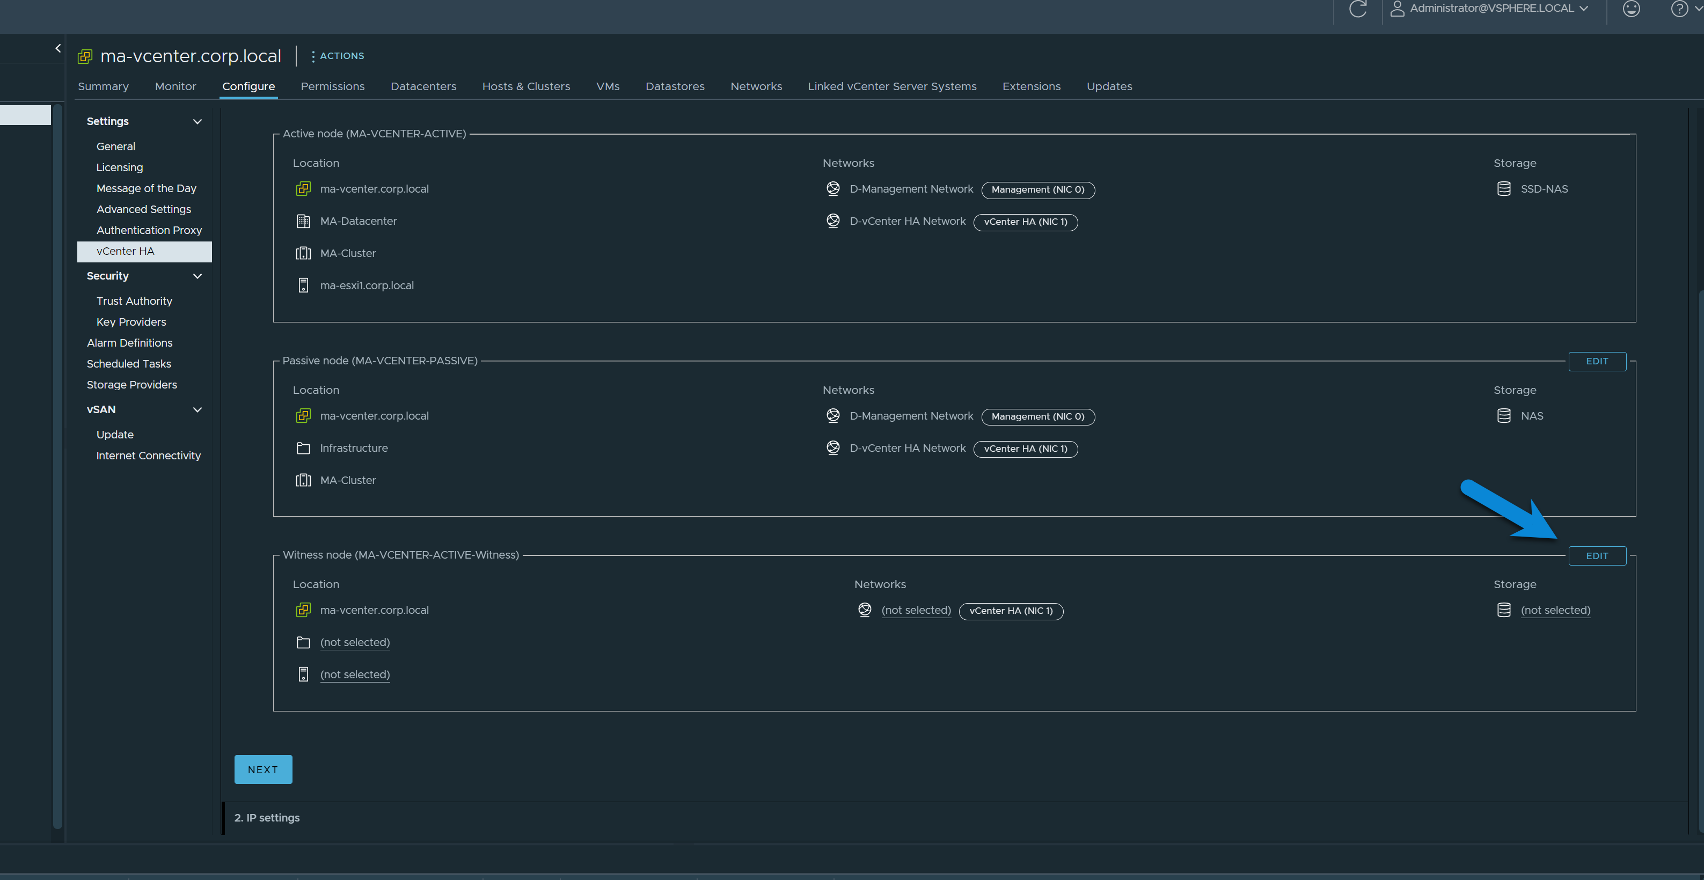The height and width of the screenshot is (880, 1704).
Task: Open Internet Connectivity
Action: coord(148,456)
